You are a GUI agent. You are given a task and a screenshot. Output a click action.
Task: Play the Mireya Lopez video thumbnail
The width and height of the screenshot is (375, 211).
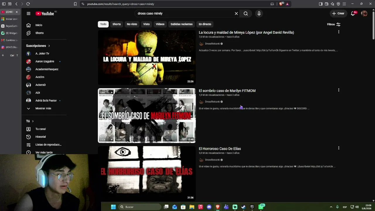pyautogui.click(x=146, y=57)
